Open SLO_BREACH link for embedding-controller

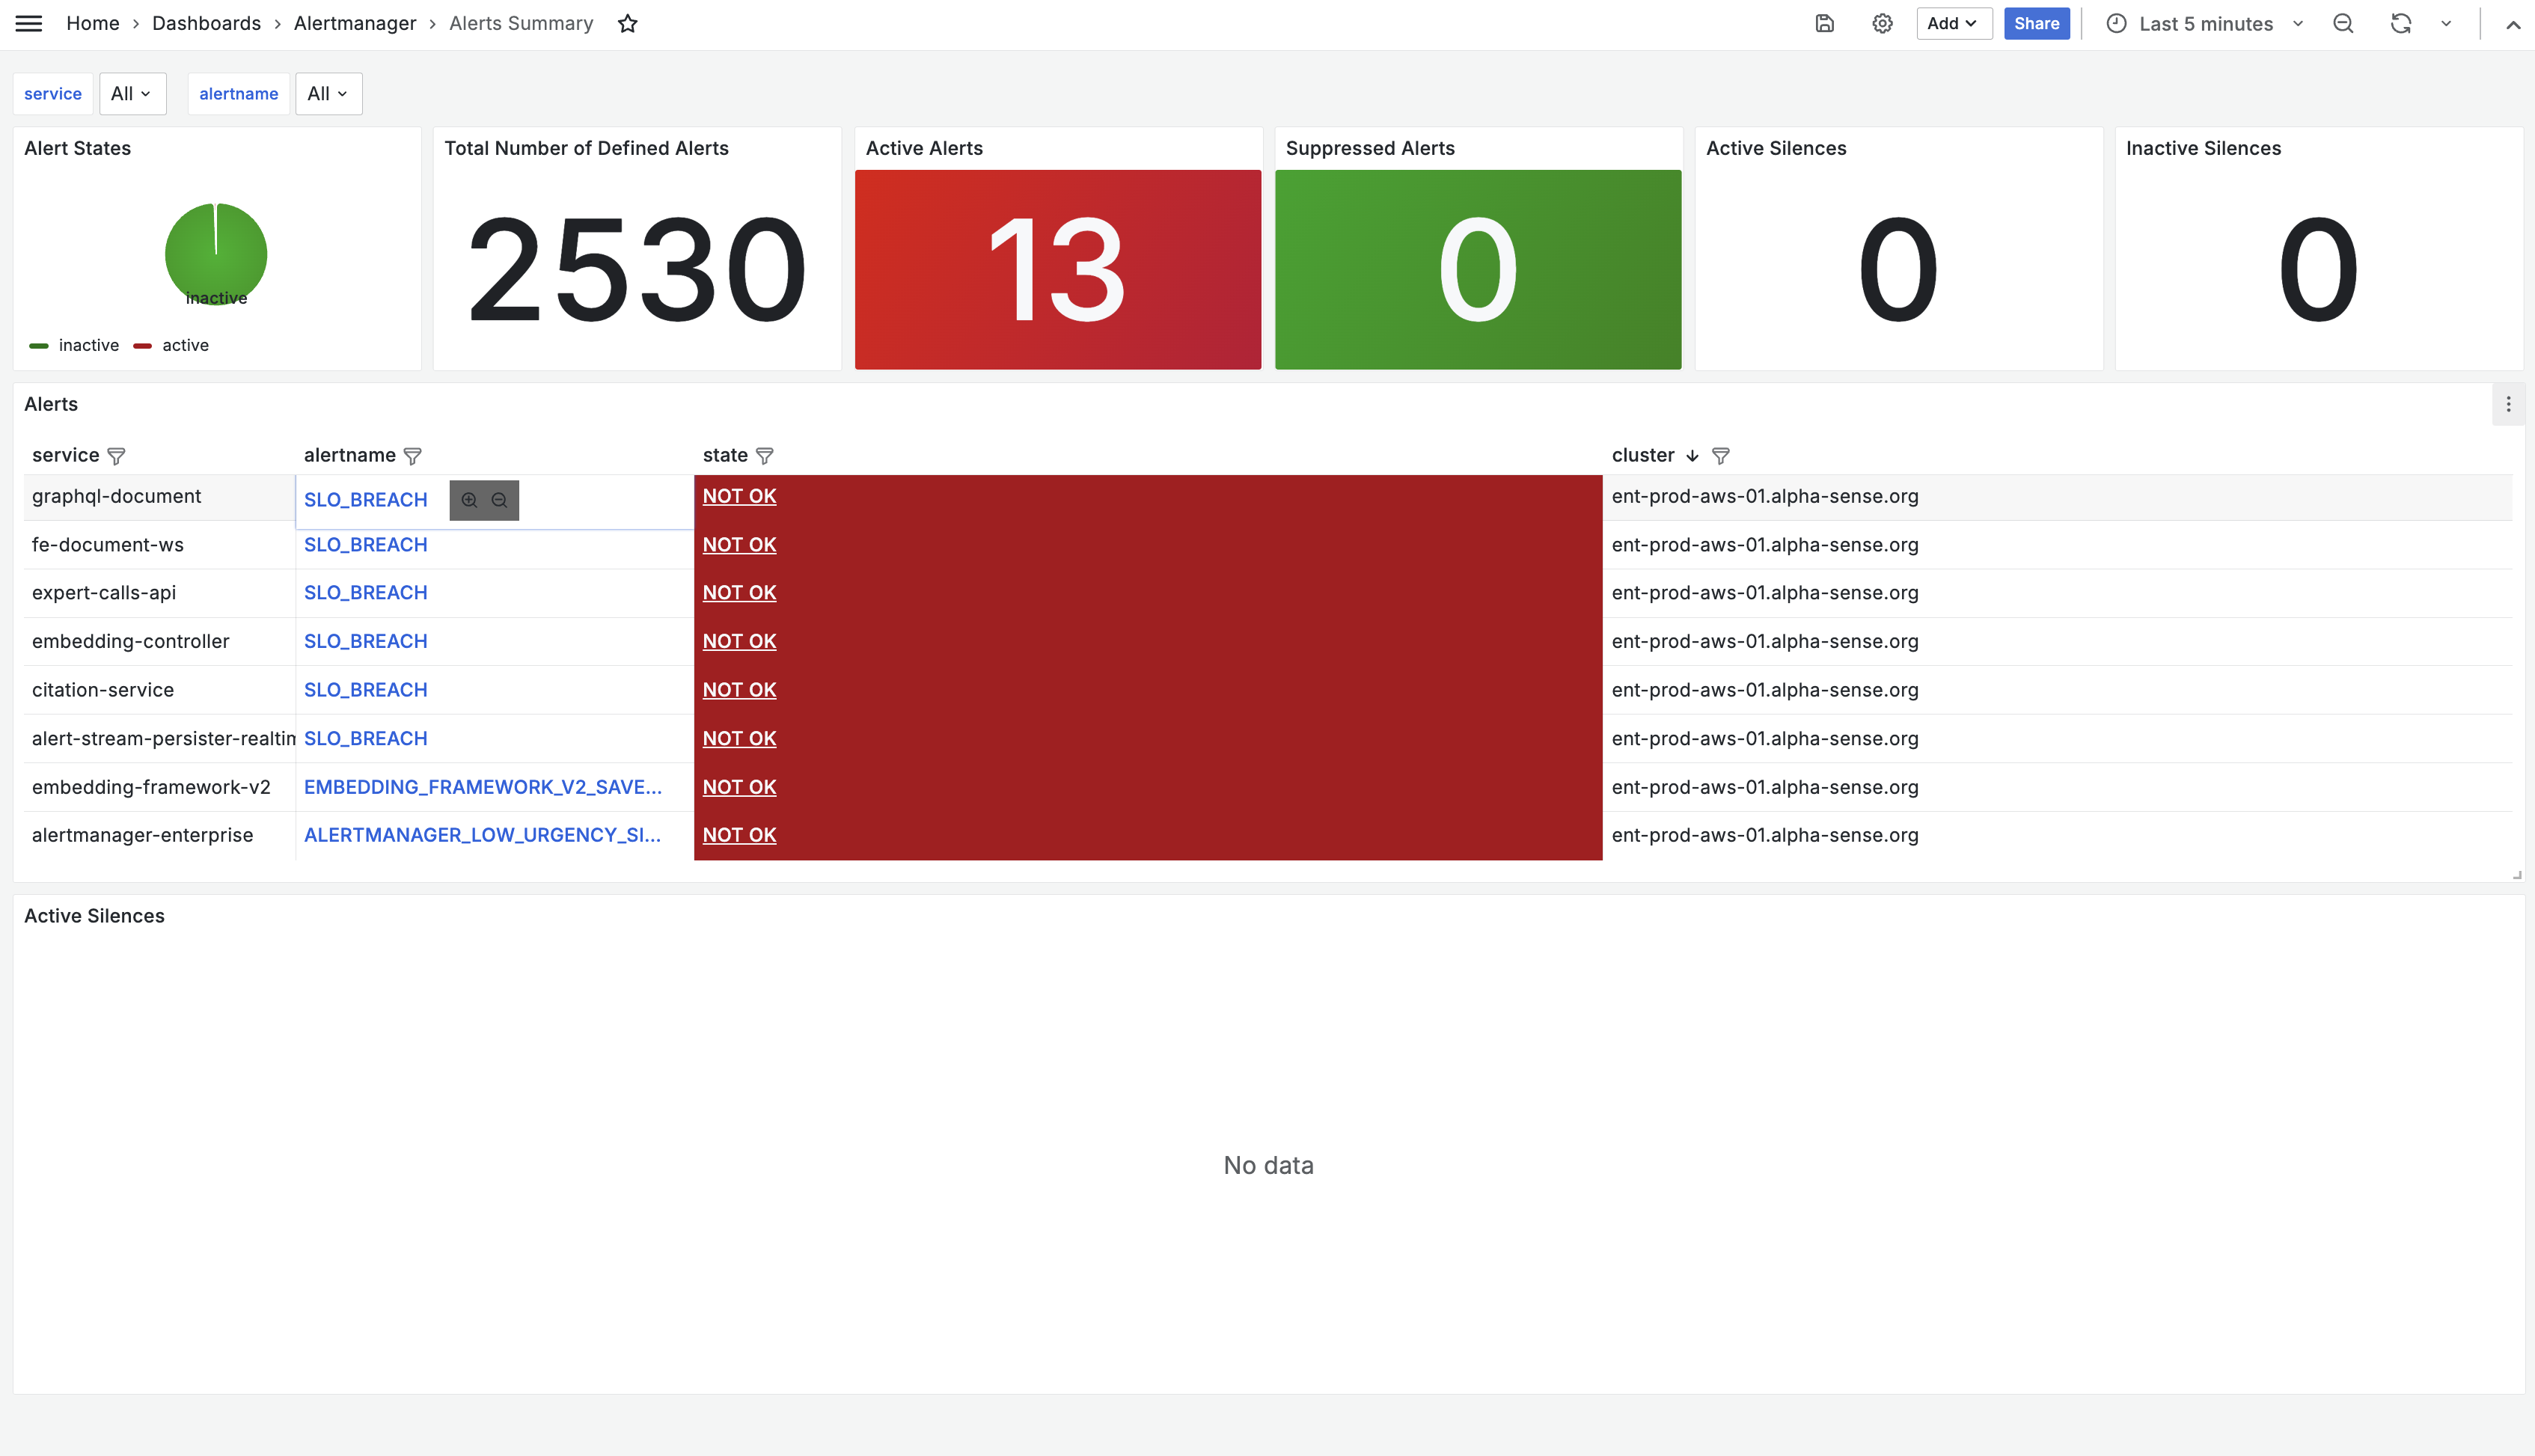365,641
